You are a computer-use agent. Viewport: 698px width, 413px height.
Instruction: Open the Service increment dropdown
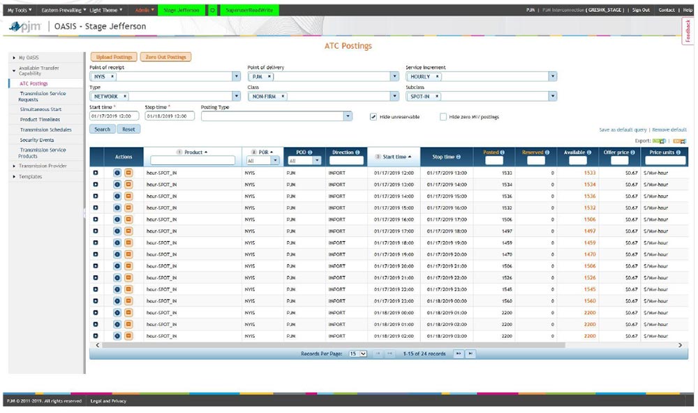tap(553, 77)
